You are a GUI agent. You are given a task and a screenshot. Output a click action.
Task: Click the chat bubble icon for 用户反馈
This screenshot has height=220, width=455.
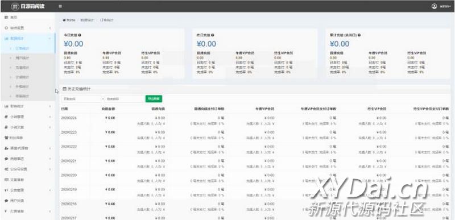pos(6,201)
